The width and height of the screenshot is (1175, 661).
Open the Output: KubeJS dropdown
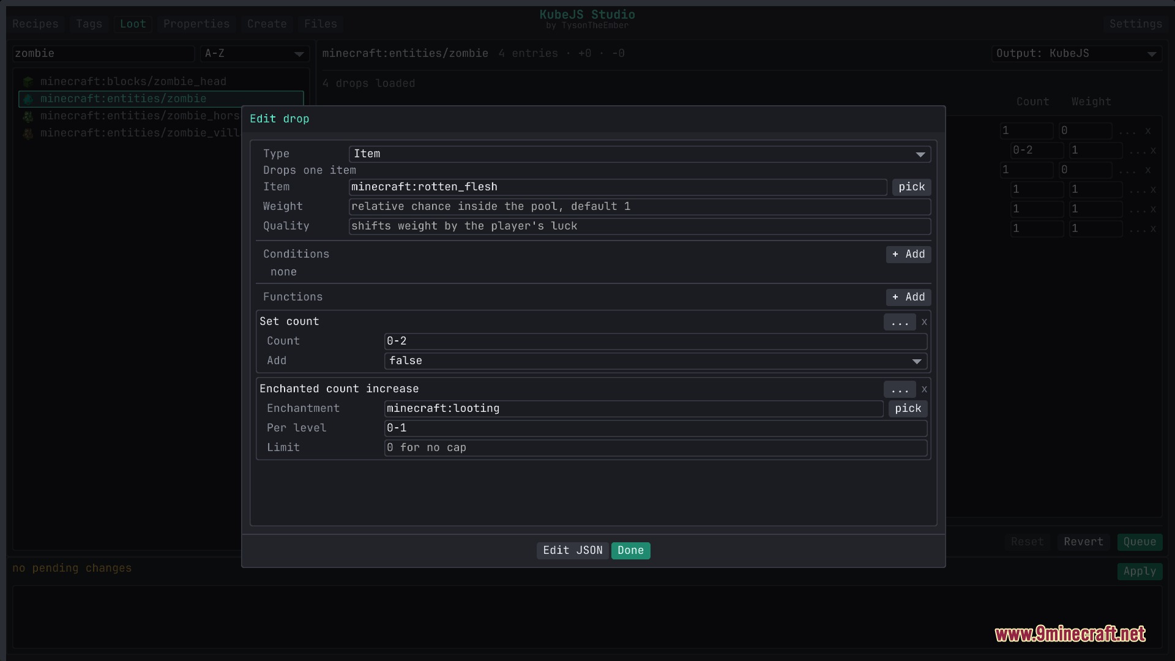click(1076, 54)
